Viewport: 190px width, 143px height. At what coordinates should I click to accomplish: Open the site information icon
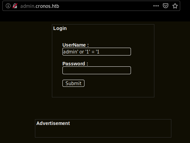(8, 6)
